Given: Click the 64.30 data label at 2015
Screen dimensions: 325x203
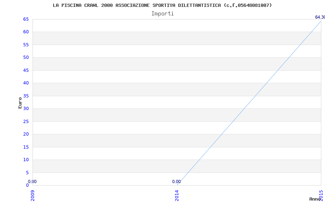Looking at the screenshot, I should 320,17.
